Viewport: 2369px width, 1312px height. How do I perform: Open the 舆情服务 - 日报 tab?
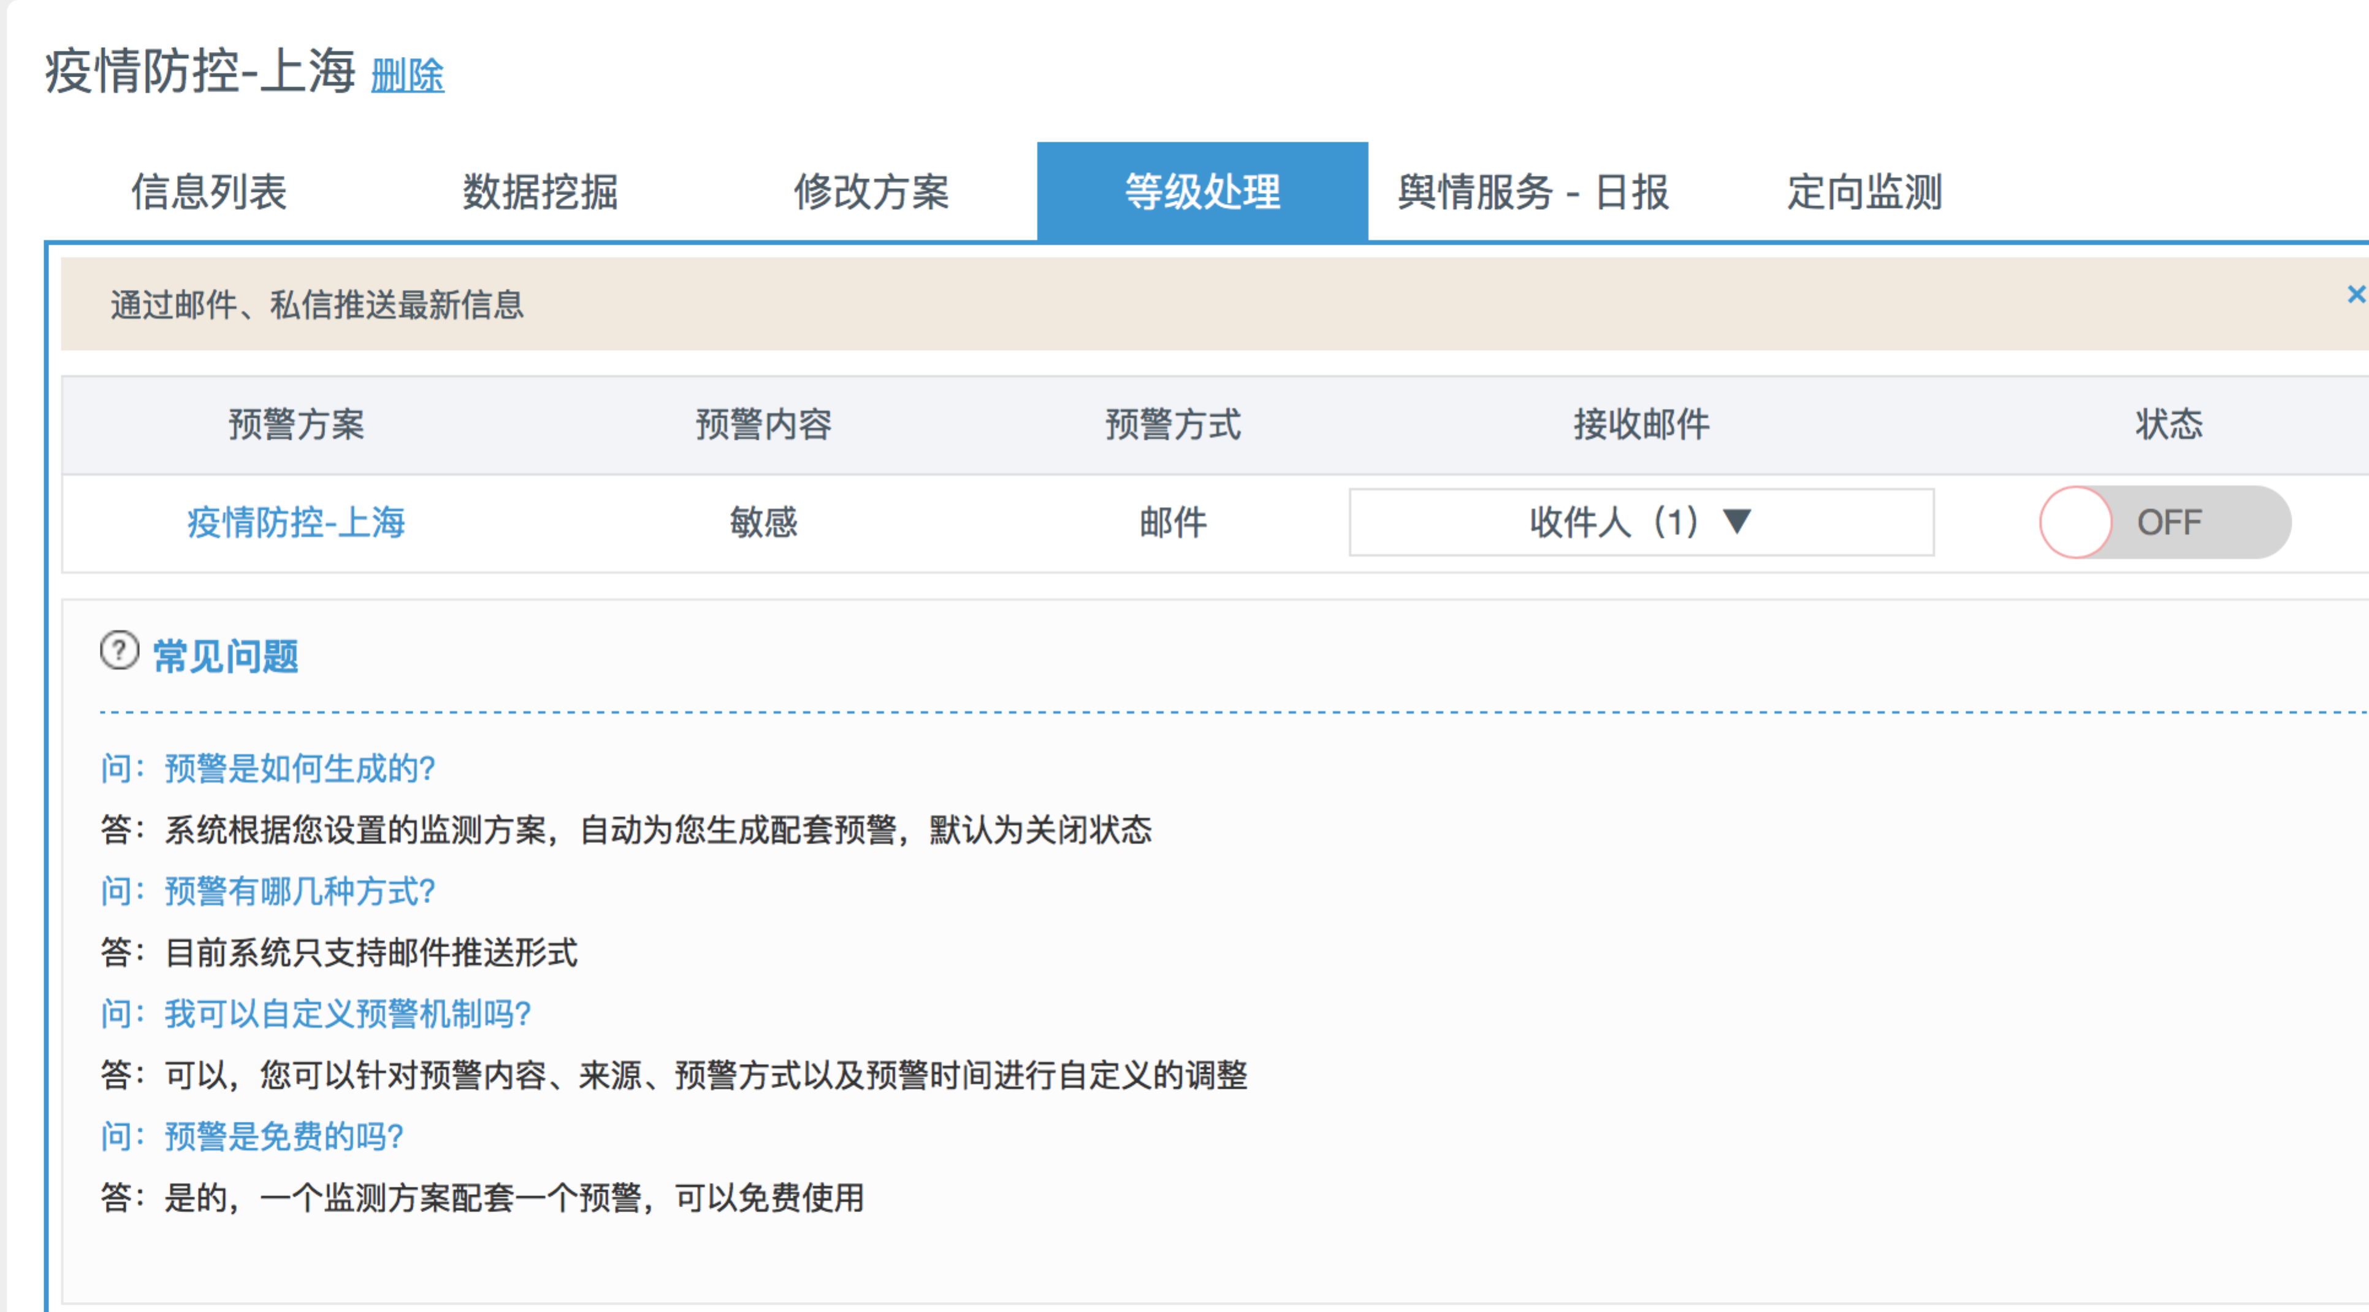[1533, 192]
